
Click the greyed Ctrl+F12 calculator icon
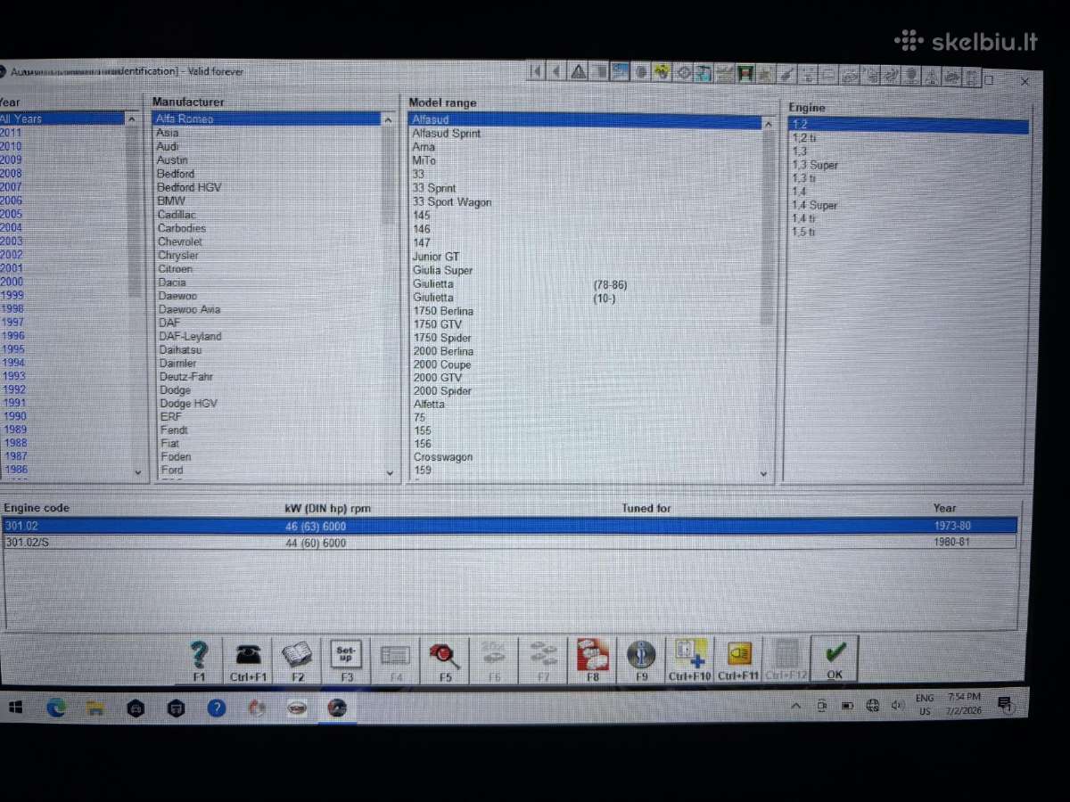tap(786, 659)
